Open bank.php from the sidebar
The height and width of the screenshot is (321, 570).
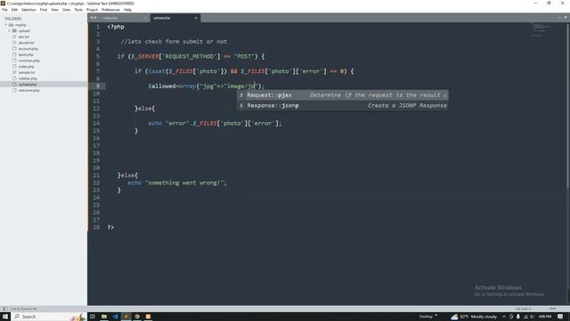pos(26,54)
